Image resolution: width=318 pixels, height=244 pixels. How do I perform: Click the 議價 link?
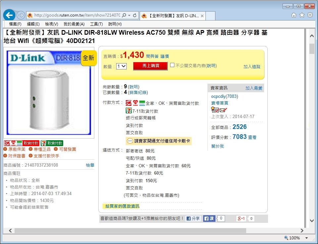coord(164,56)
